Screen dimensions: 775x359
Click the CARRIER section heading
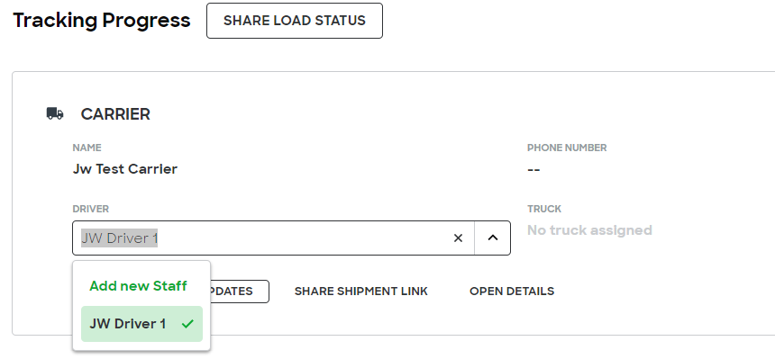pyautogui.click(x=115, y=114)
